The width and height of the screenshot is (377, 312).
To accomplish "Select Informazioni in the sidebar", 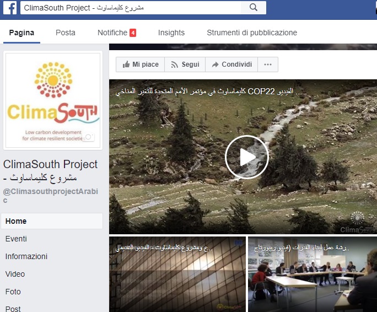I will click(26, 256).
